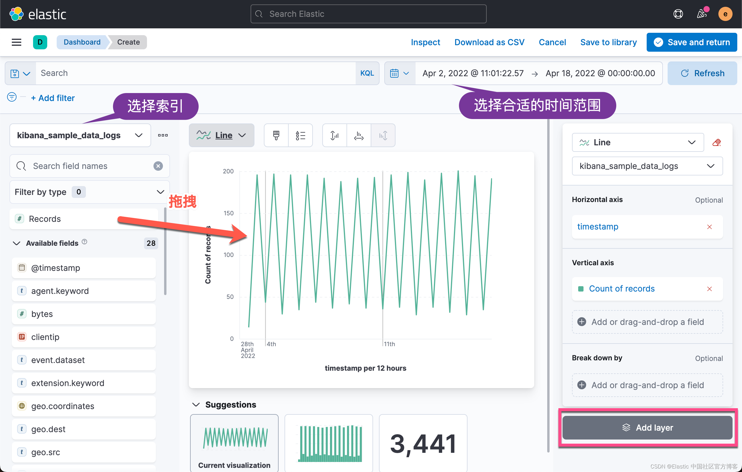
Task: Collapse the Available fields section
Action: (x=17, y=243)
